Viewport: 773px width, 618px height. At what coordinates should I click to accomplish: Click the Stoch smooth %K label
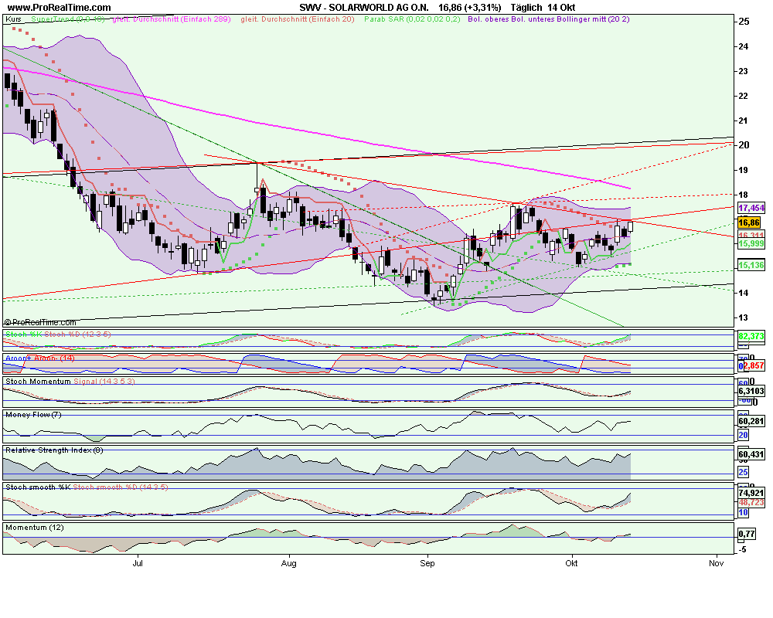pos(38,487)
